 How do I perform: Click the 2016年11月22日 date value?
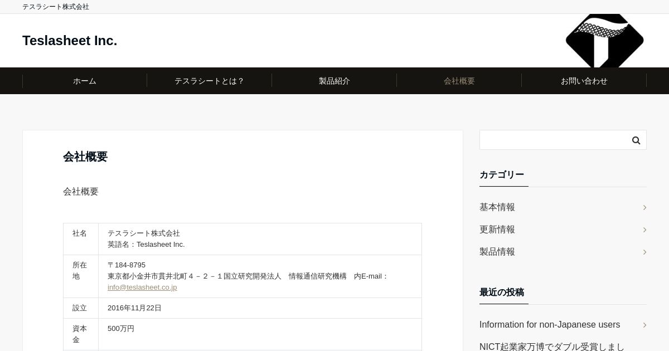click(x=134, y=308)
